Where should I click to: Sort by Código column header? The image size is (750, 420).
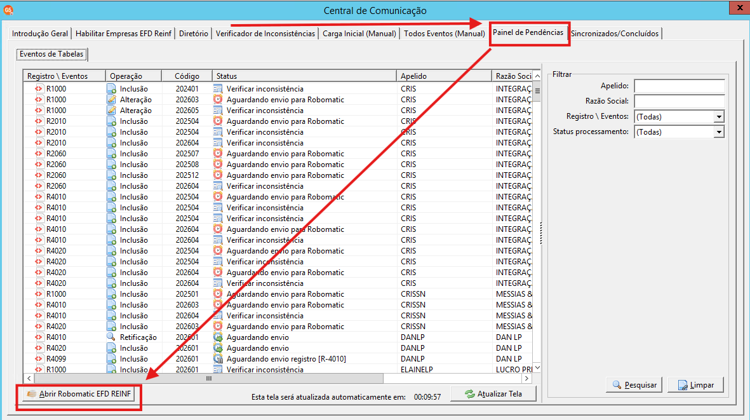coord(187,76)
